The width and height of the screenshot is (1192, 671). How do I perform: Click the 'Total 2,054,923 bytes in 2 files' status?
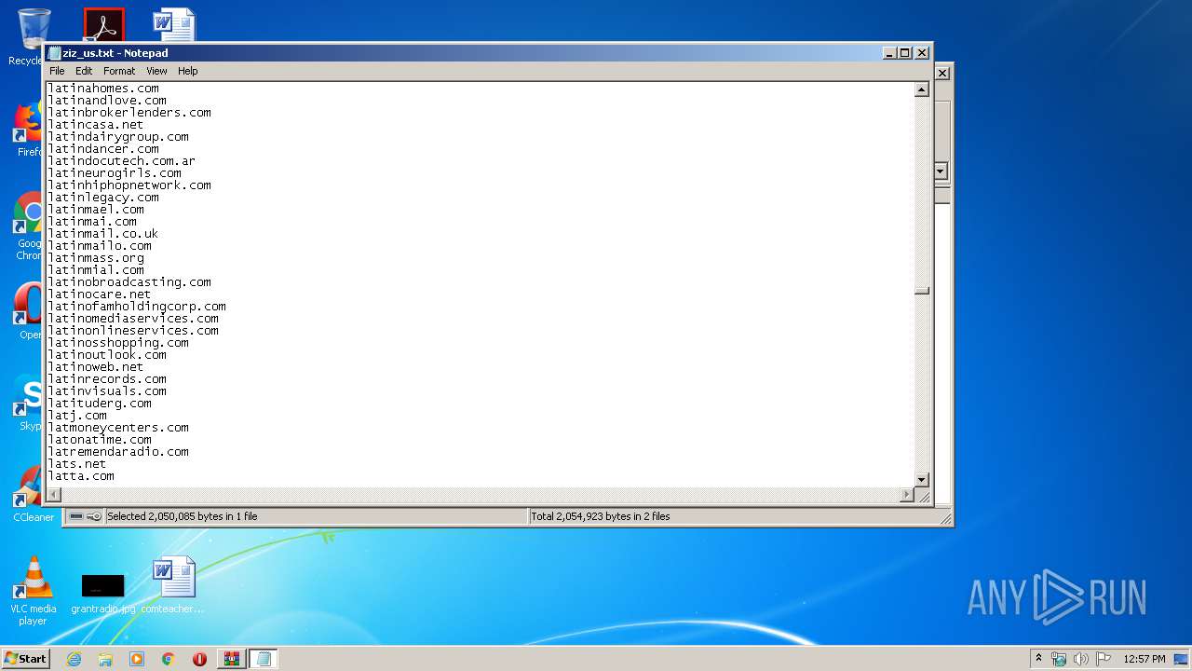coord(601,516)
